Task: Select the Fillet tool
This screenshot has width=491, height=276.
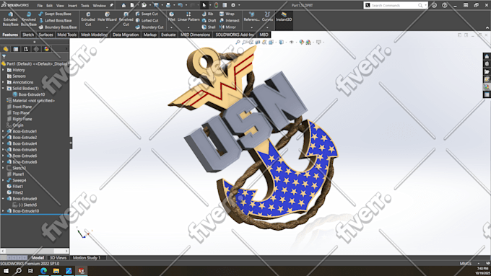Action: [172, 17]
